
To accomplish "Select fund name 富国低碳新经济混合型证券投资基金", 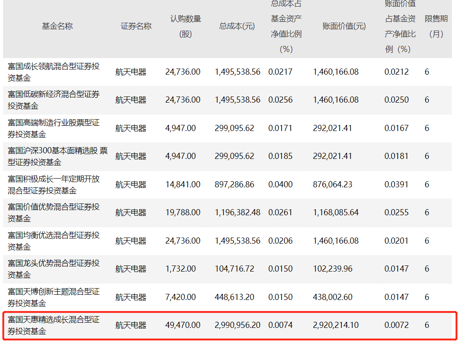I will (53, 100).
